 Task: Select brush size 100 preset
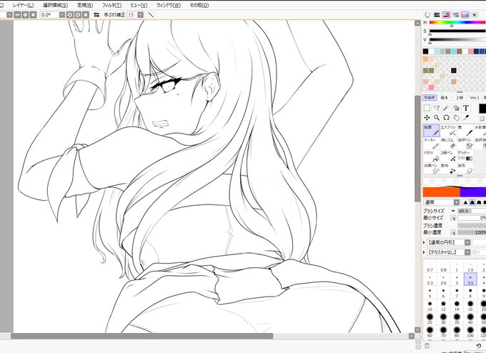pyautogui.click(x=470, y=332)
